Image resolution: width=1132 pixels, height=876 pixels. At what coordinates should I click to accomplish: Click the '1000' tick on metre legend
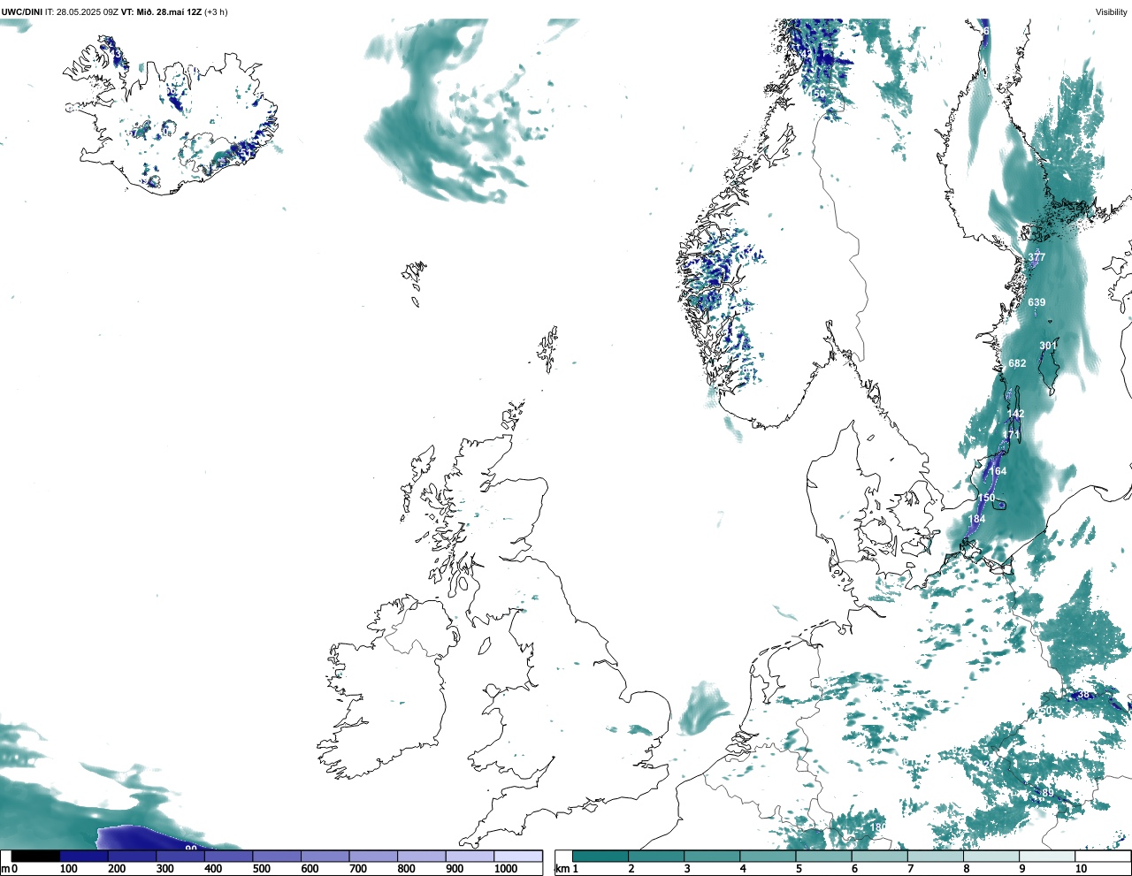pos(506,869)
